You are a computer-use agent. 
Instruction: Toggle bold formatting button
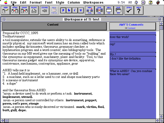tap(69, 11)
